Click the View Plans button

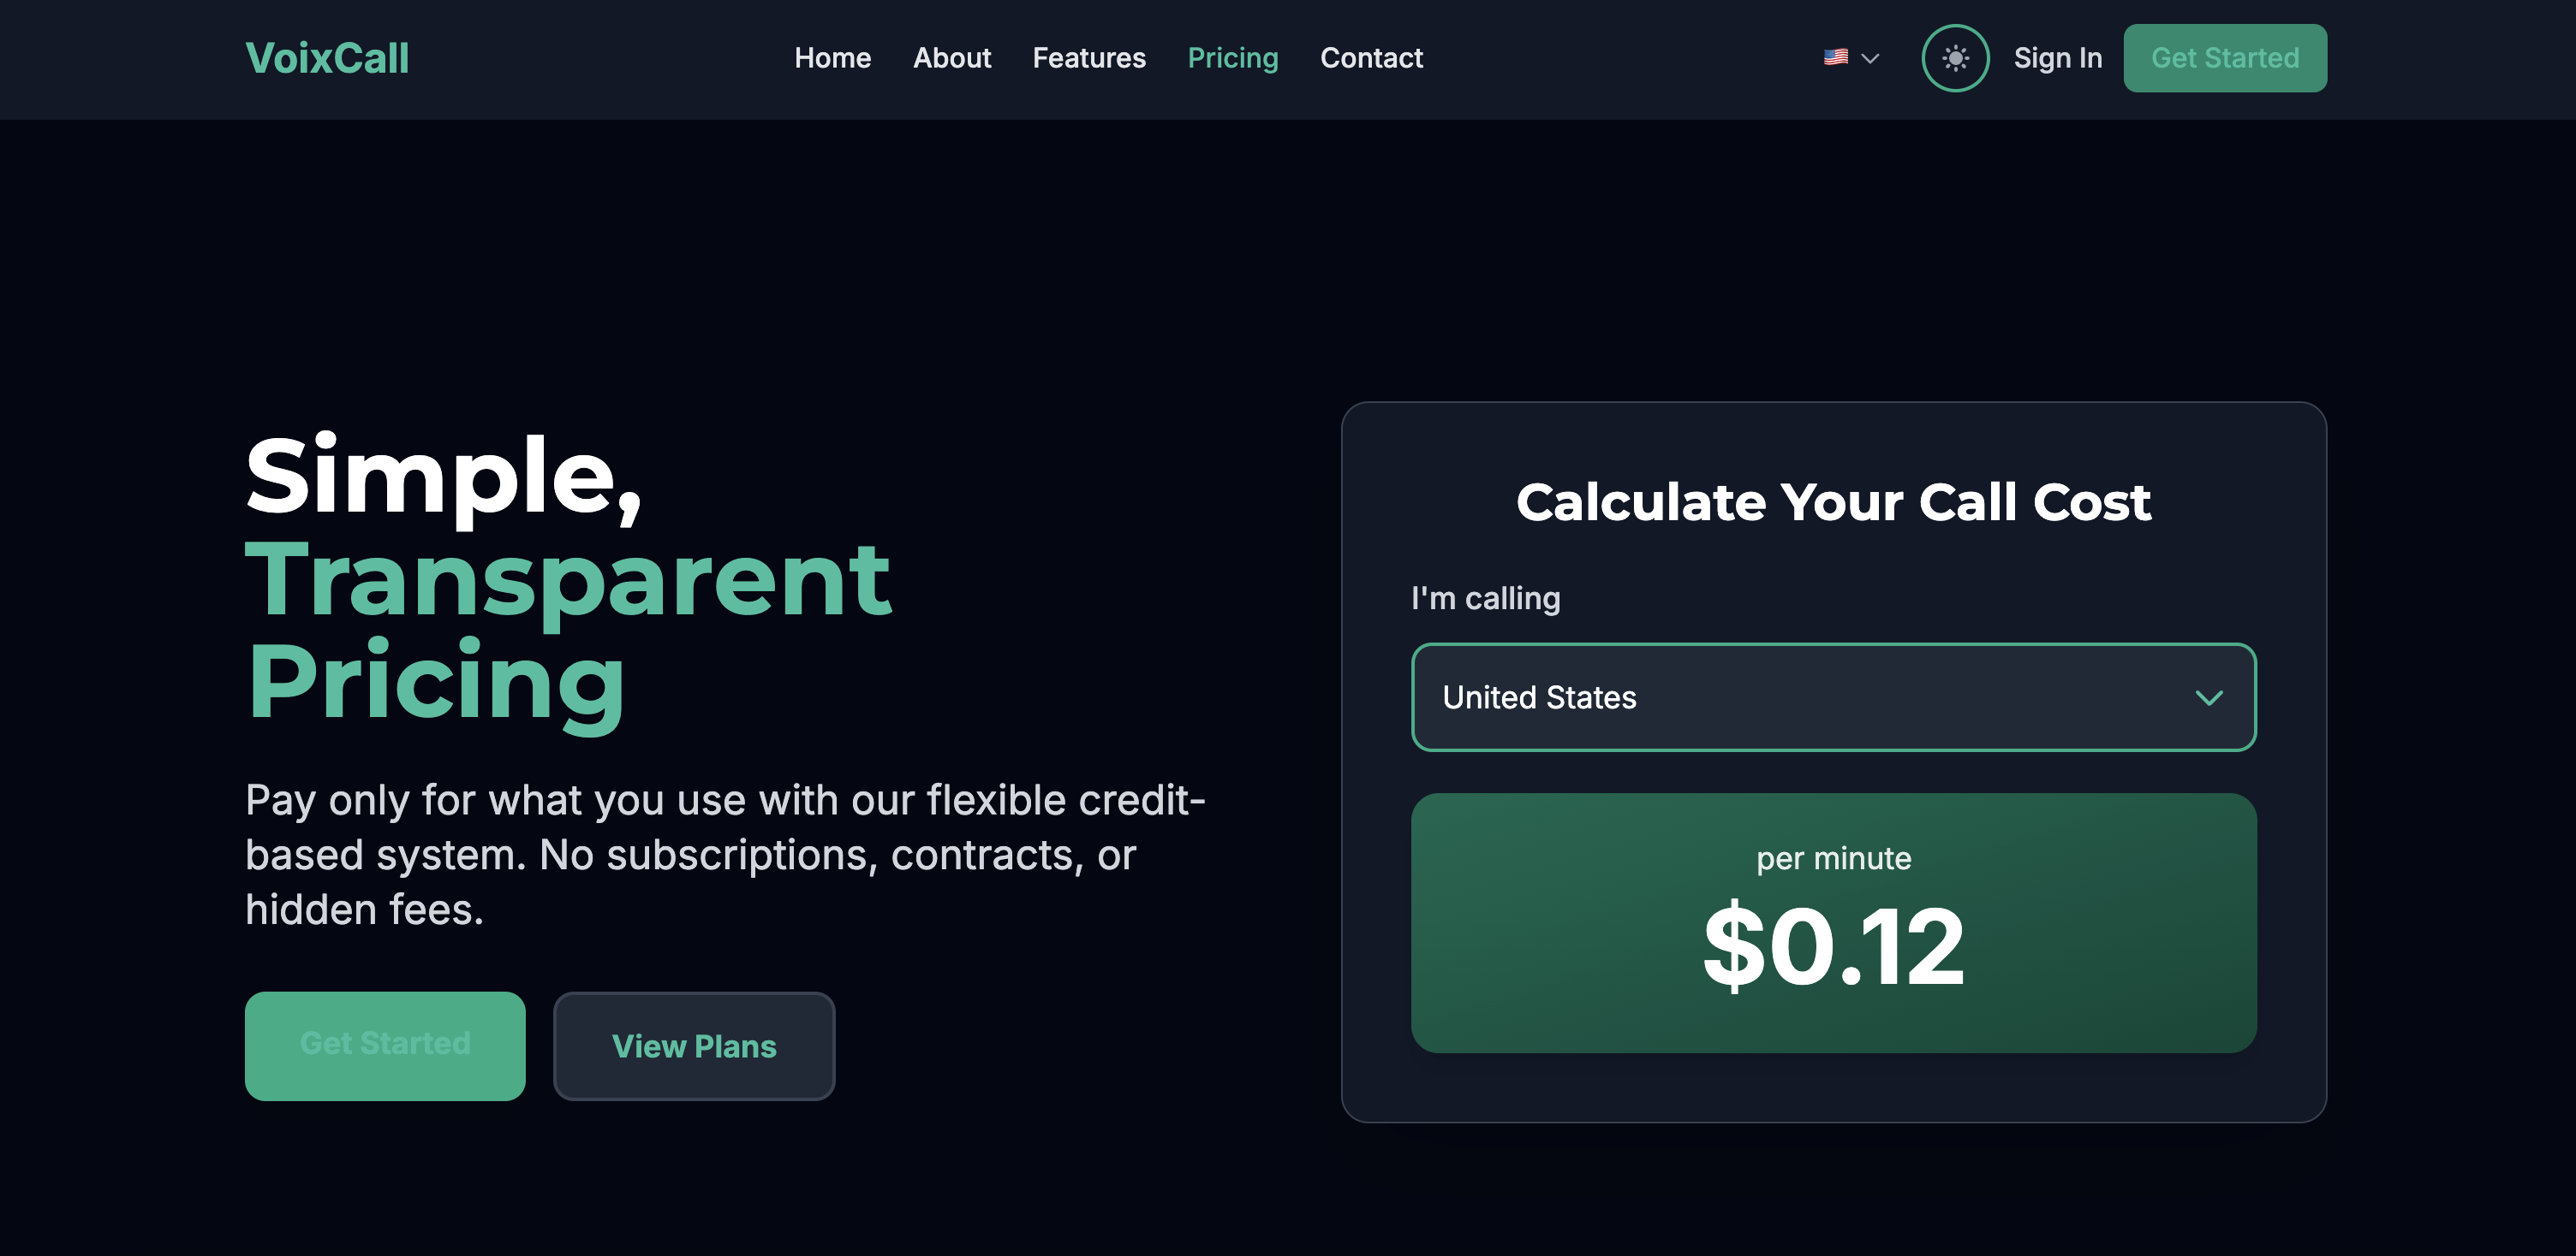pyautogui.click(x=694, y=1046)
